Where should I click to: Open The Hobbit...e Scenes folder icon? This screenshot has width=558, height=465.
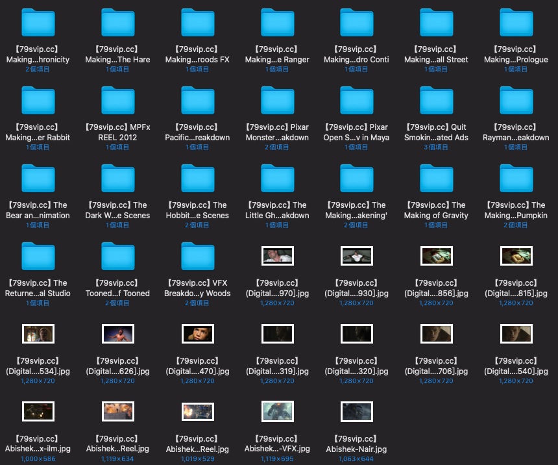pos(197,179)
